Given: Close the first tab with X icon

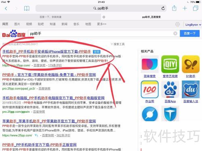Looking at the screenshot, I should tap(104, 17).
